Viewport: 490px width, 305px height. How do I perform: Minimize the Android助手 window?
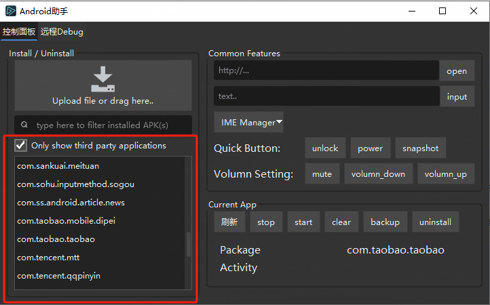pos(412,12)
